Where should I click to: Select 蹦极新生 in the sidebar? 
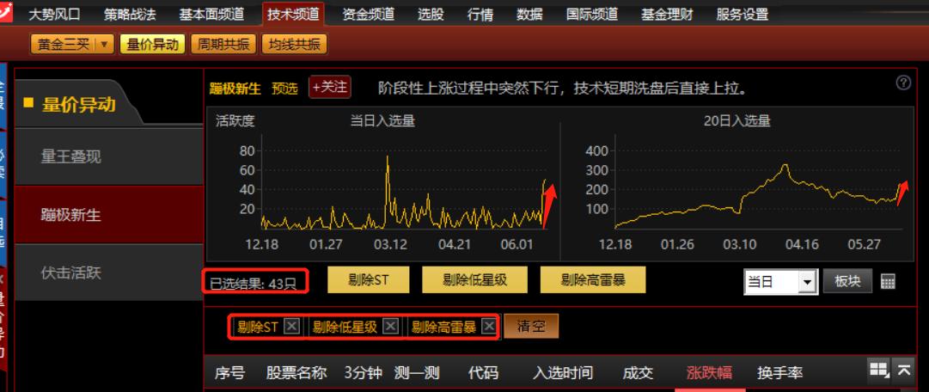coord(109,215)
